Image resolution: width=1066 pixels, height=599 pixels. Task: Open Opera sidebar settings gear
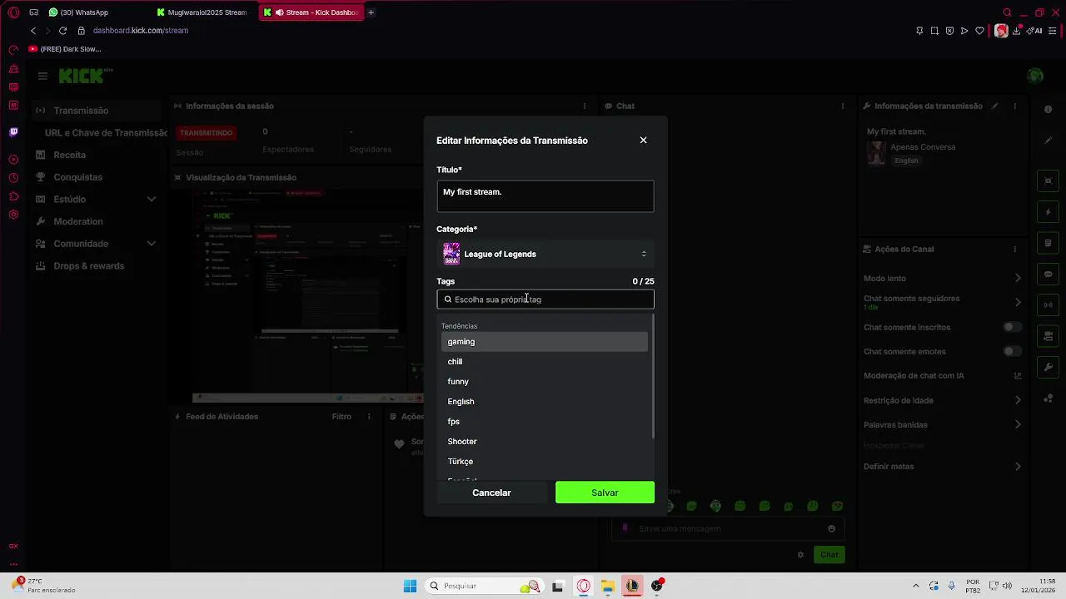[13, 215]
